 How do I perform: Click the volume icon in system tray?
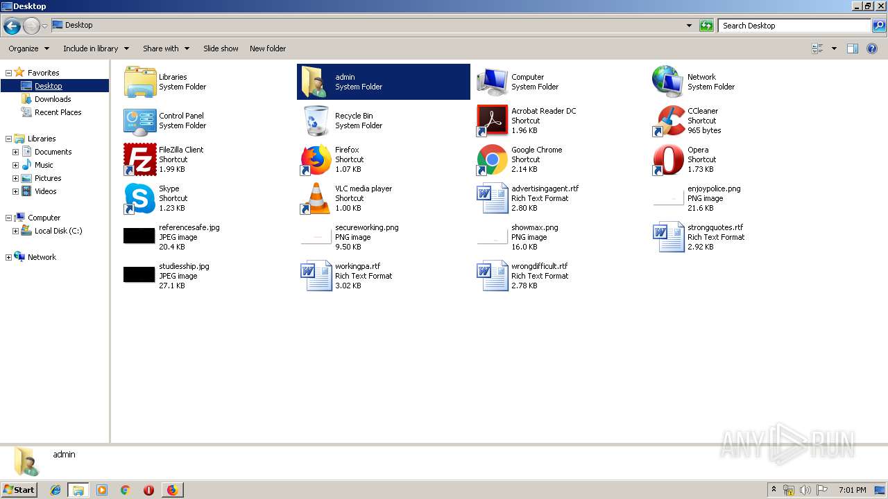[805, 490]
